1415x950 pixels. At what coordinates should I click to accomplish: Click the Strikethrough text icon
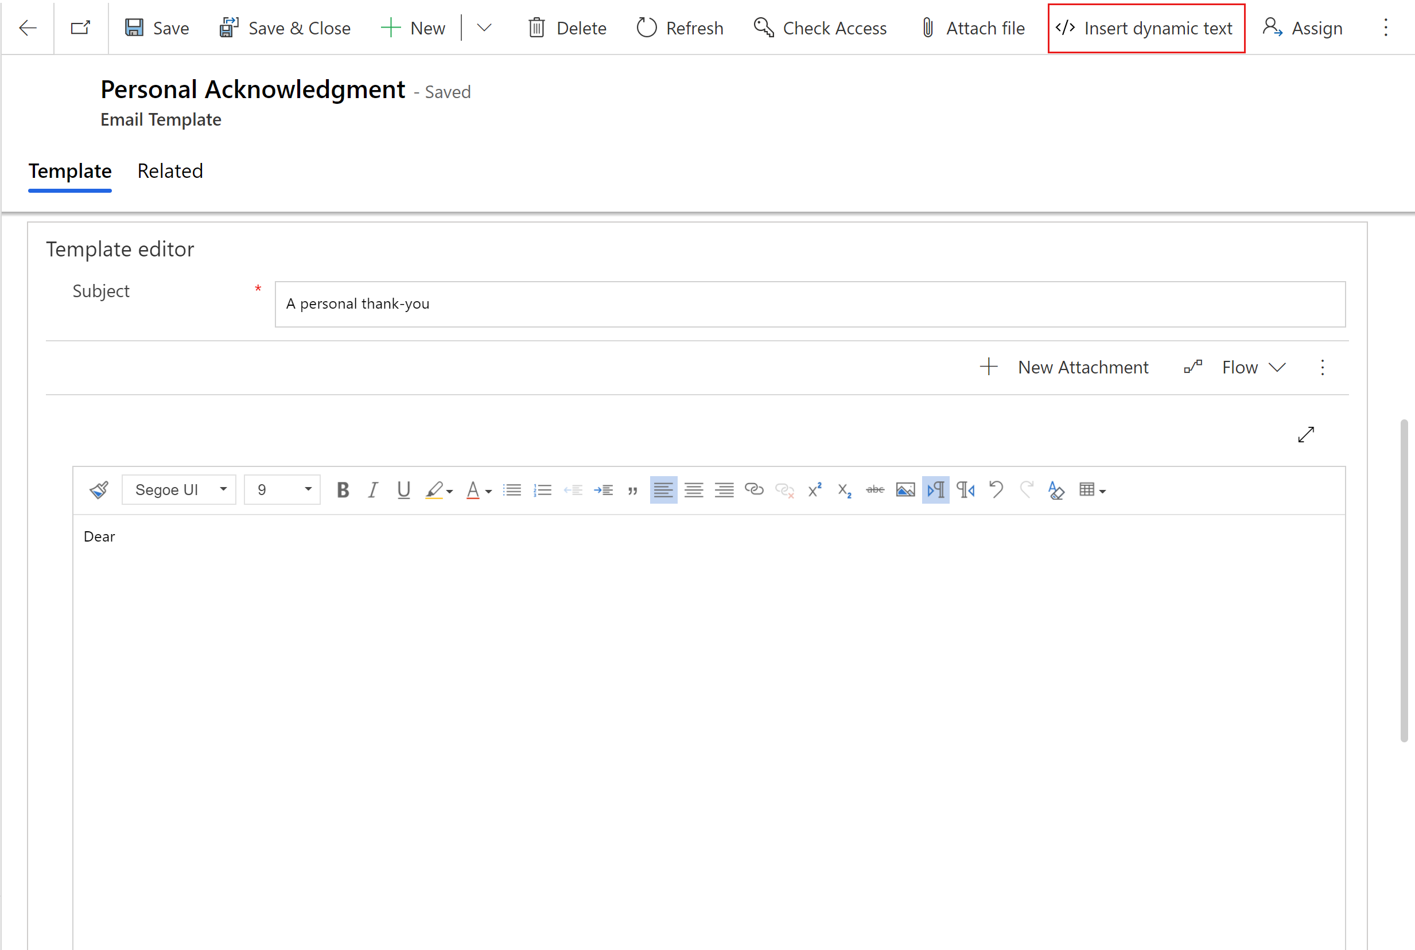(876, 490)
